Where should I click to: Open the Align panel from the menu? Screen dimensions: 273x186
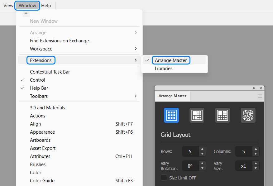[79, 124]
